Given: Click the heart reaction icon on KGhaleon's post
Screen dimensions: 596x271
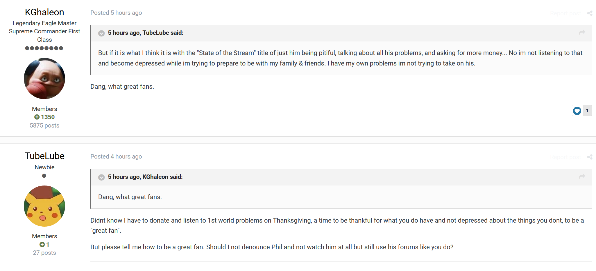Looking at the screenshot, I should pyautogui.click(x=577, y=110).
